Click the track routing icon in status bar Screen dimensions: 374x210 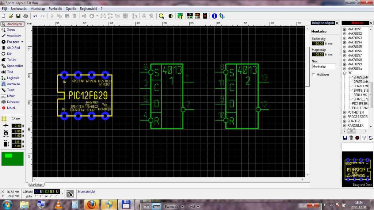(x=70, y=194)
